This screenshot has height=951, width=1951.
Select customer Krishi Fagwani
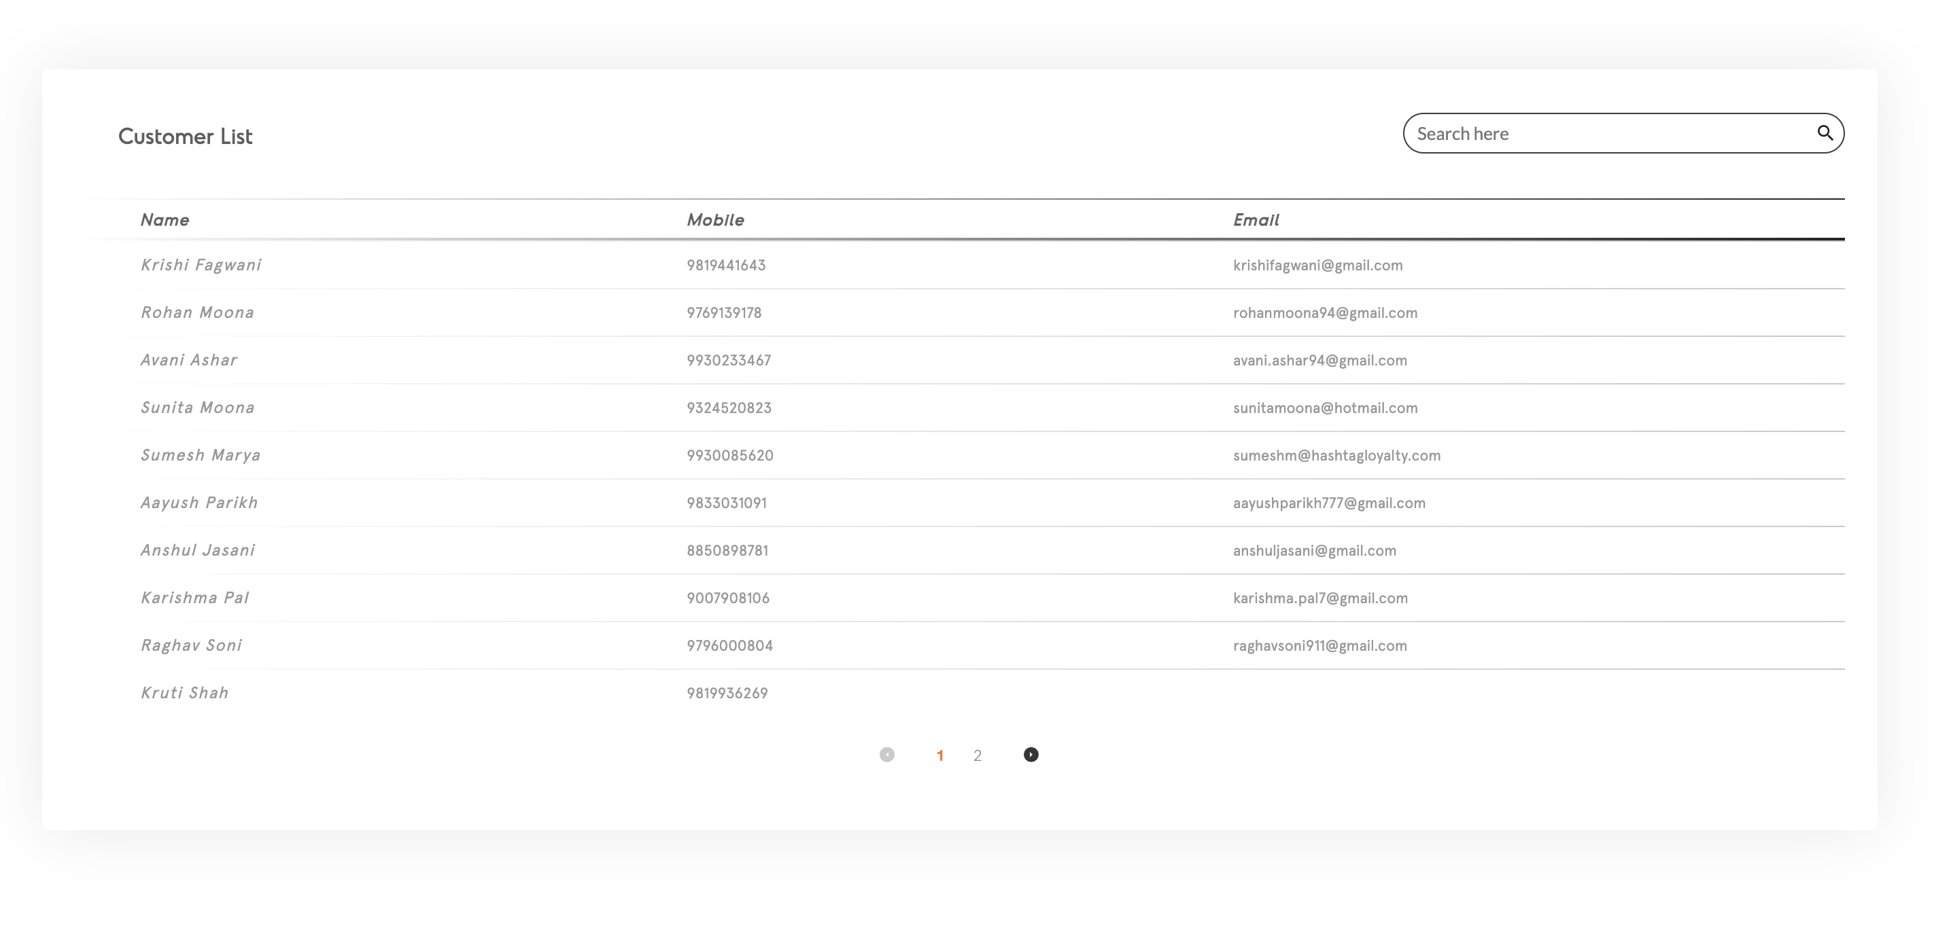201,265
